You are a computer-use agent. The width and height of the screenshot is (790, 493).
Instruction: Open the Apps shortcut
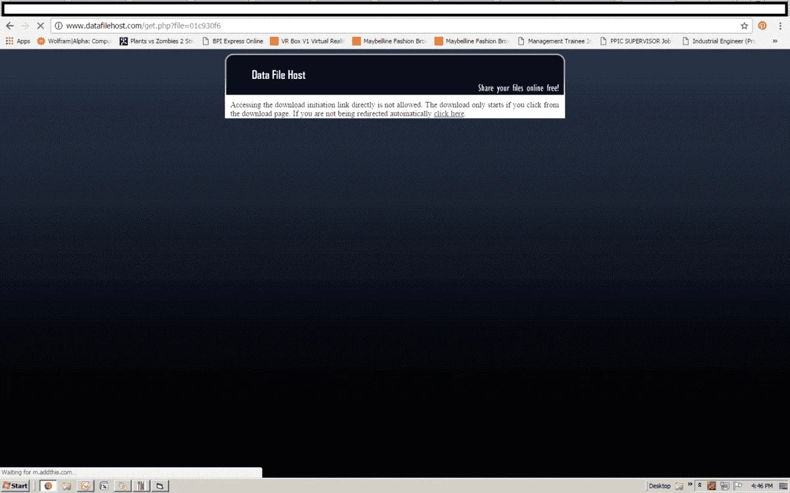coord(18,41)
